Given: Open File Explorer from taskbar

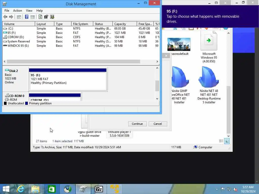Looking at the screenshot, I should [35, 189].
